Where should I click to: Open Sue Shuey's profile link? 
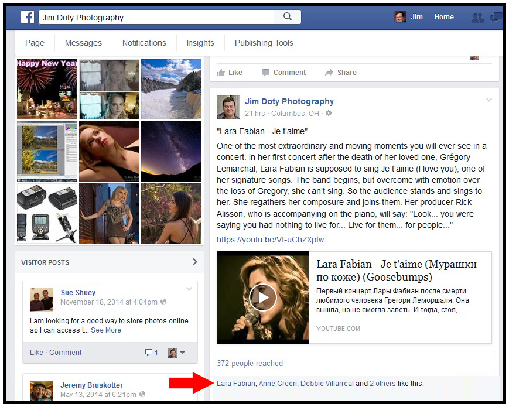pyautogui.click(x=78, y=292)
